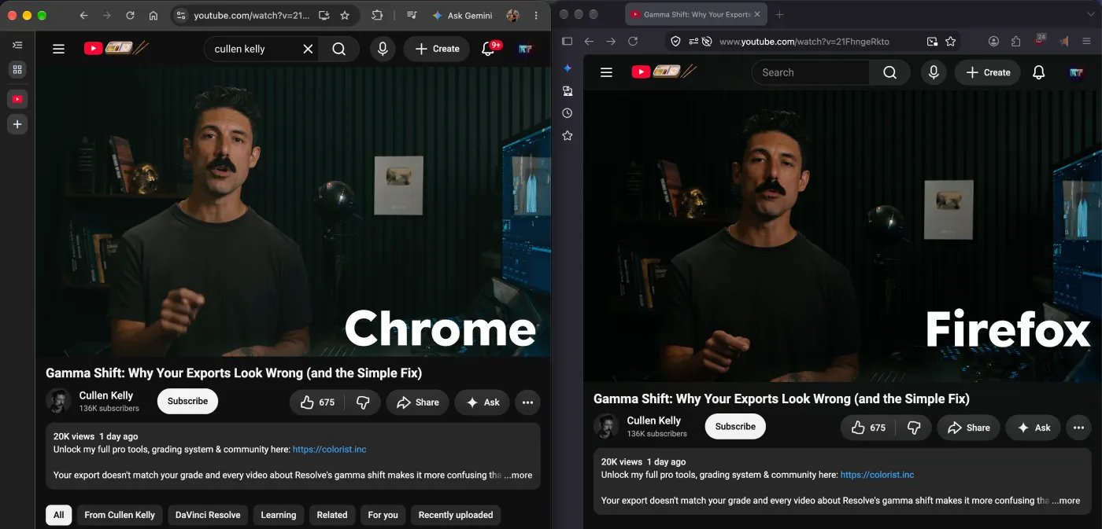Click YouTube Search field in Firefox window
1102x529 pixels.
coord(811,72)
